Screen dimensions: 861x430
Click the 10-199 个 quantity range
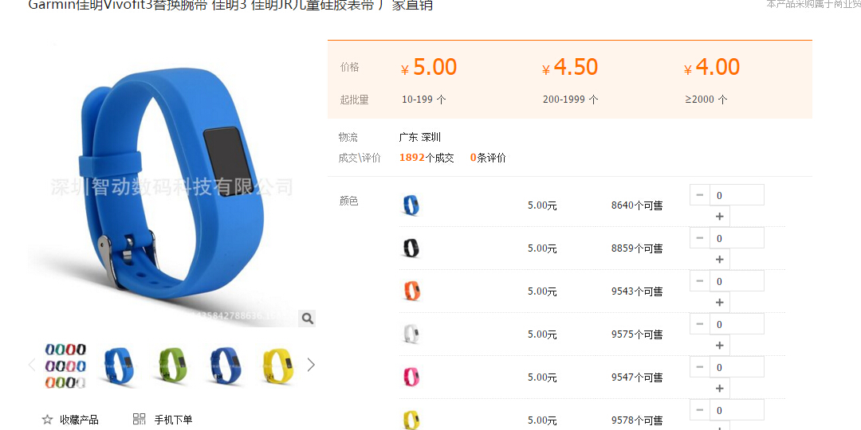click(x=424, y=100)
